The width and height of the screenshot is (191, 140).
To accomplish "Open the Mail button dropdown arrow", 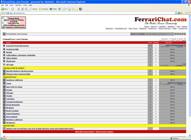I will pyautogui.click(x=66, y=9).
